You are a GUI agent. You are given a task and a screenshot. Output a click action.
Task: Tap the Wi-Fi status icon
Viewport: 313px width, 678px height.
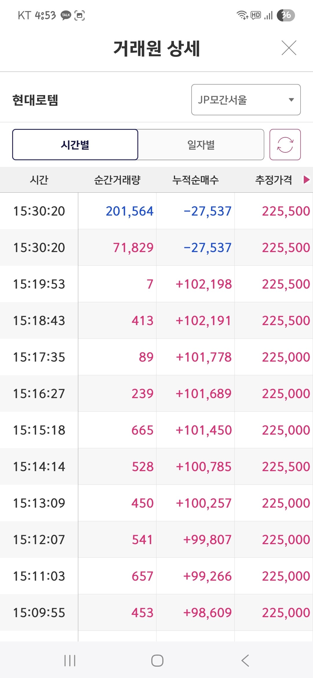[242, 15]
